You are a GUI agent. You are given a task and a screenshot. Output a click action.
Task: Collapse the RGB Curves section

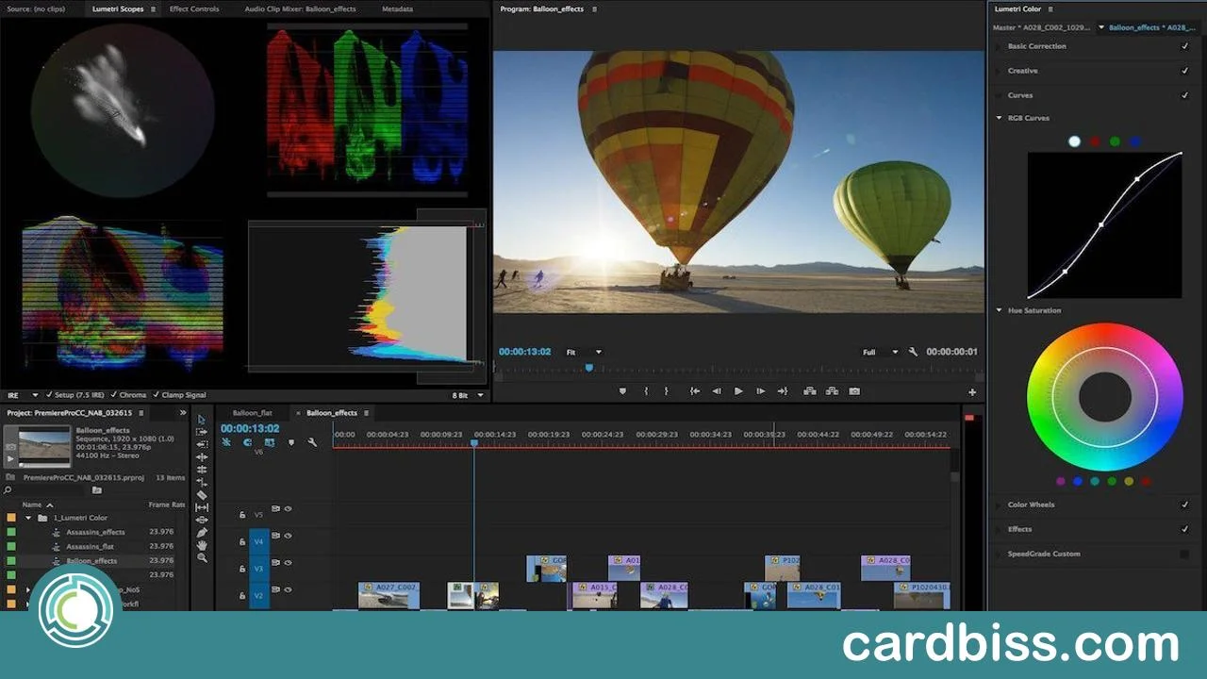coord(999,118)
